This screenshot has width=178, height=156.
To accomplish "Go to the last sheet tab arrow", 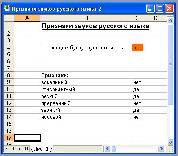I will [x=26, y=149].
